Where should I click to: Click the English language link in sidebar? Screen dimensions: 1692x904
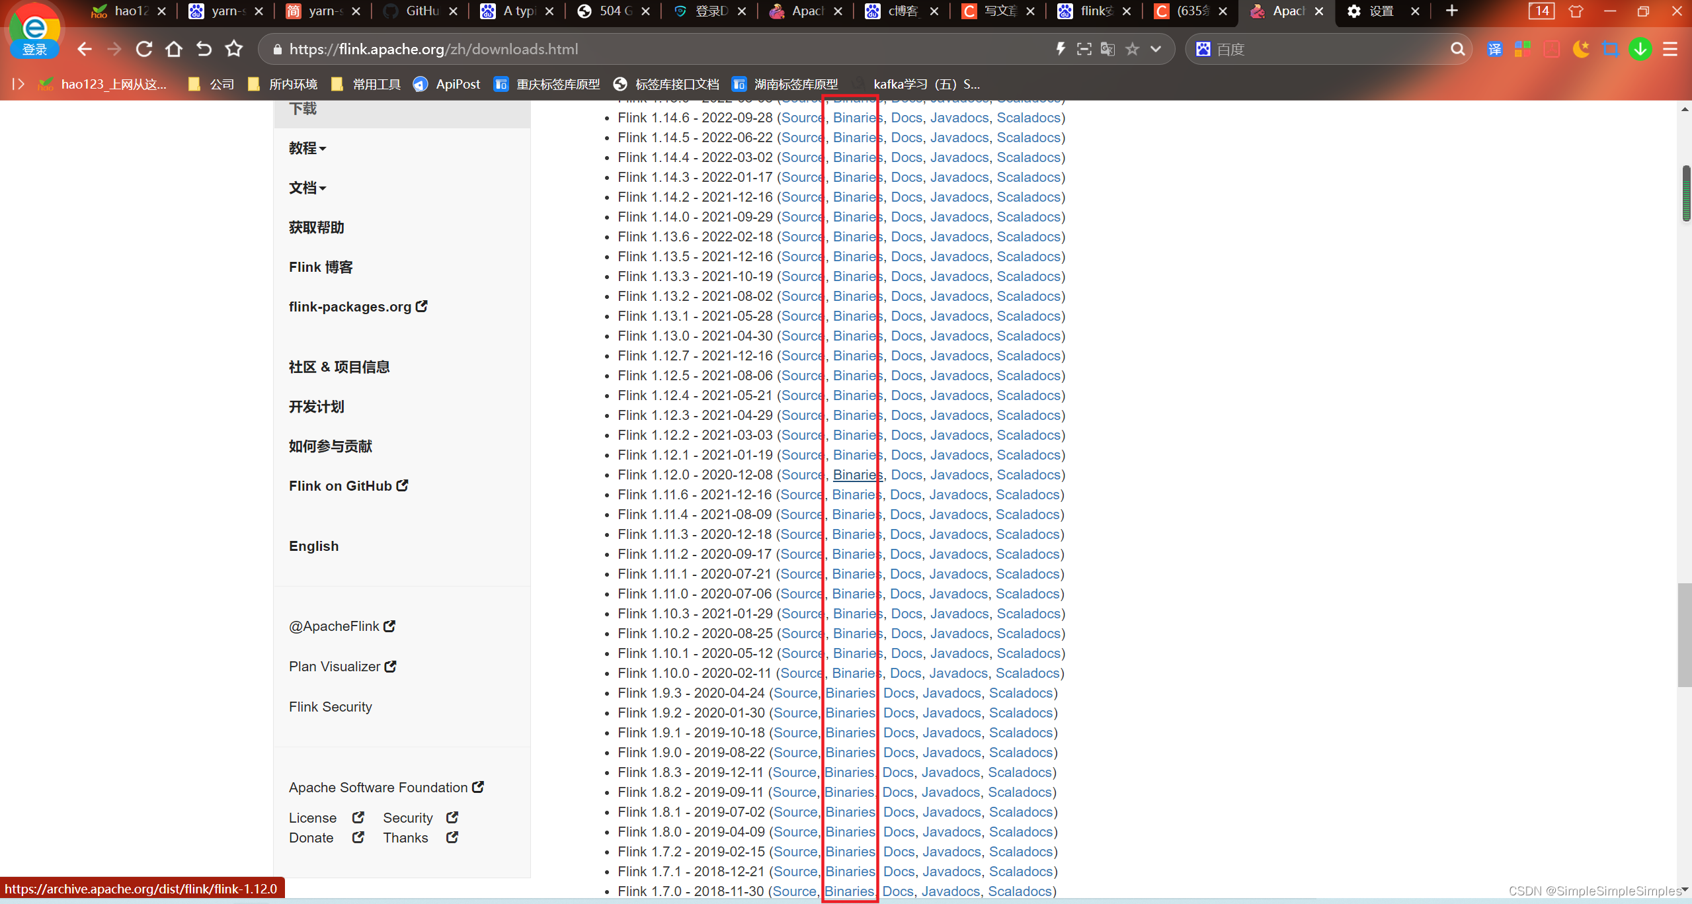tap(313, 546)
